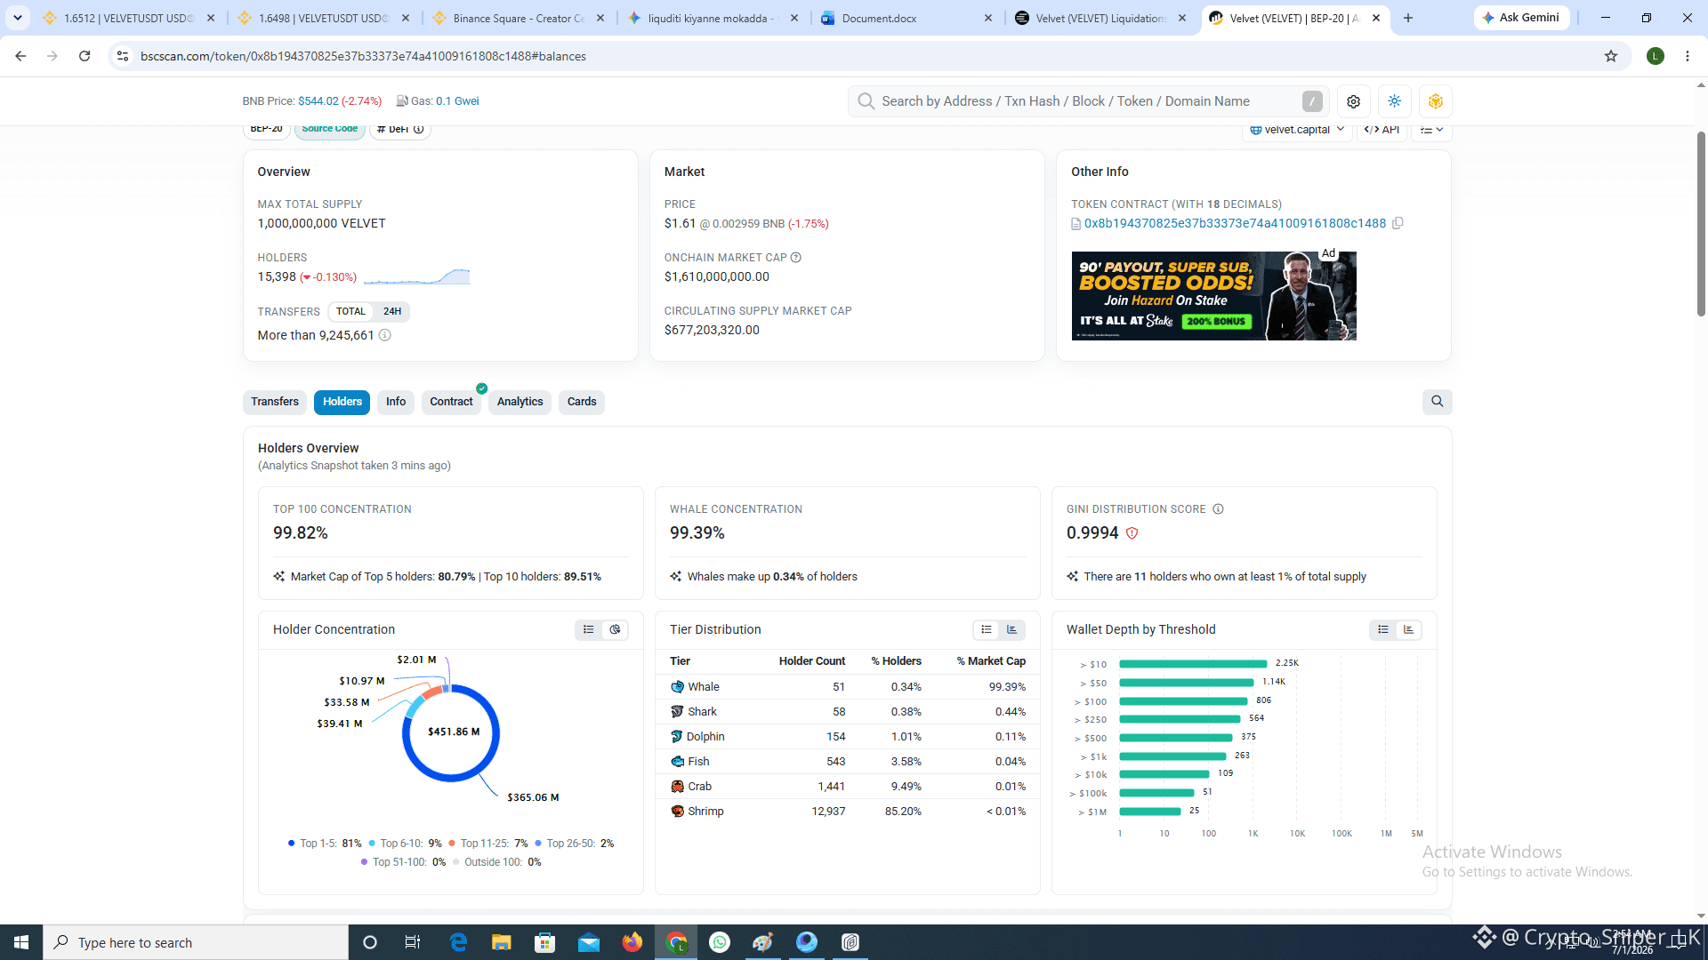Open BscScan site settings gear

pyautogui.click(x=1353, y=101)
